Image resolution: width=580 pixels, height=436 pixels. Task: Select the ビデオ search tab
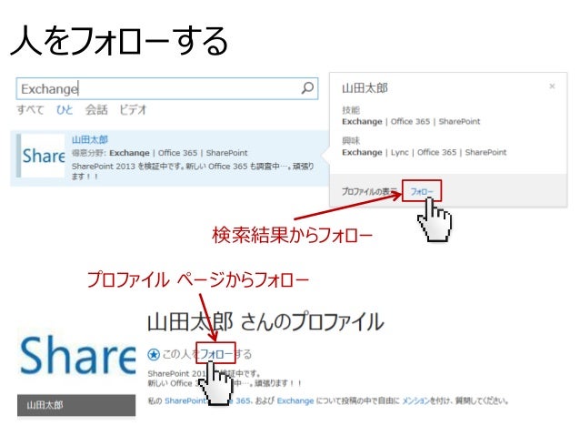(133, 110)
